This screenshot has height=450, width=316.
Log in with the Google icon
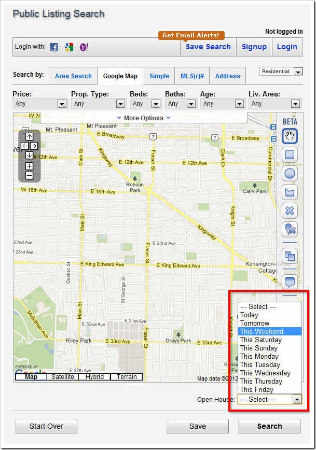point(69,47)
